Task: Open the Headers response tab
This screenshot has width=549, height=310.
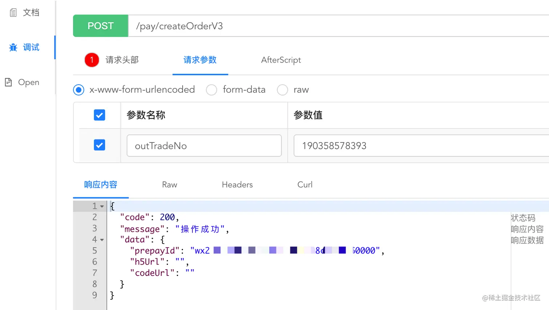Action: tap(237, 185)
